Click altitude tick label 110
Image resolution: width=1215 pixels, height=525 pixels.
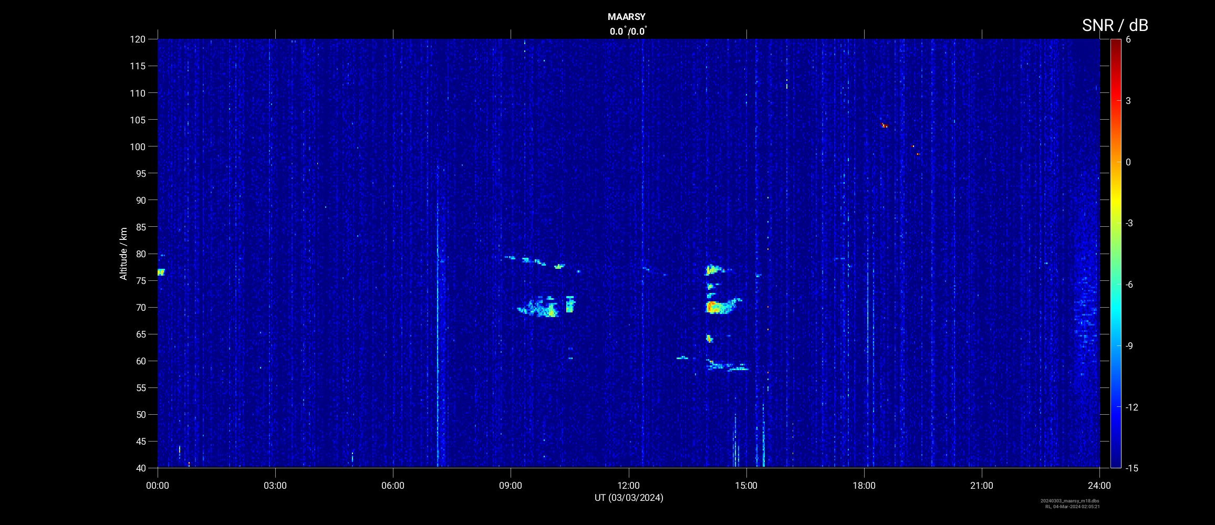click(138, 93)
